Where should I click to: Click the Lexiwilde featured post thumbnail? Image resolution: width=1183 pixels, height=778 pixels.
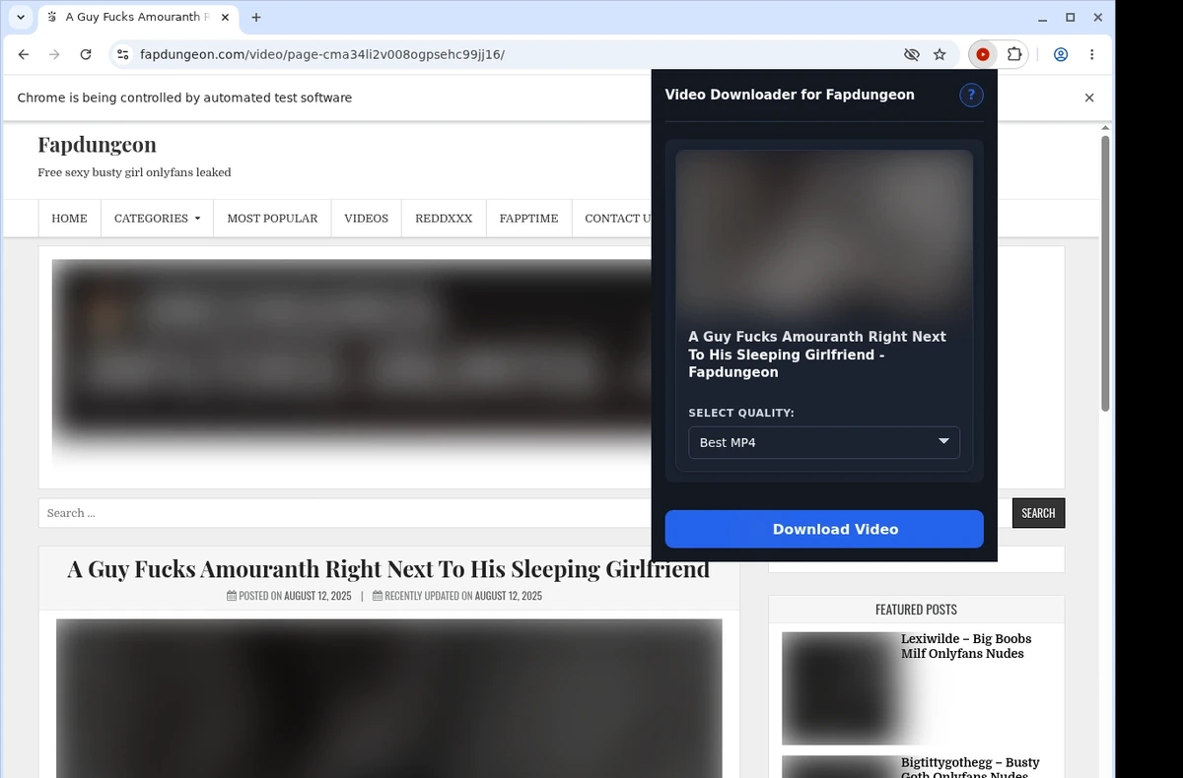(x=840, y=688)
